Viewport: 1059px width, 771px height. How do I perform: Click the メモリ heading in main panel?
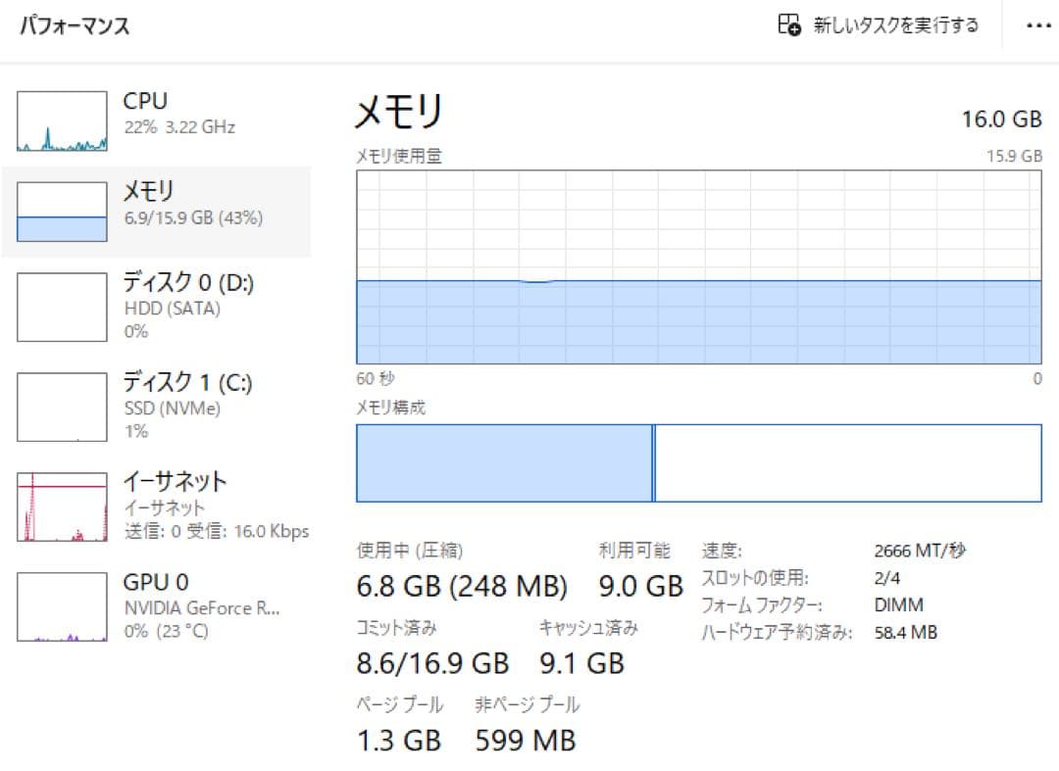pos(398,112)
